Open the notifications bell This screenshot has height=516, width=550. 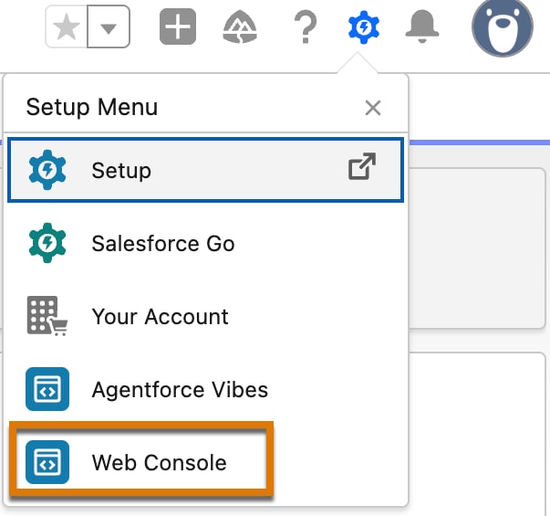(422, 26)
